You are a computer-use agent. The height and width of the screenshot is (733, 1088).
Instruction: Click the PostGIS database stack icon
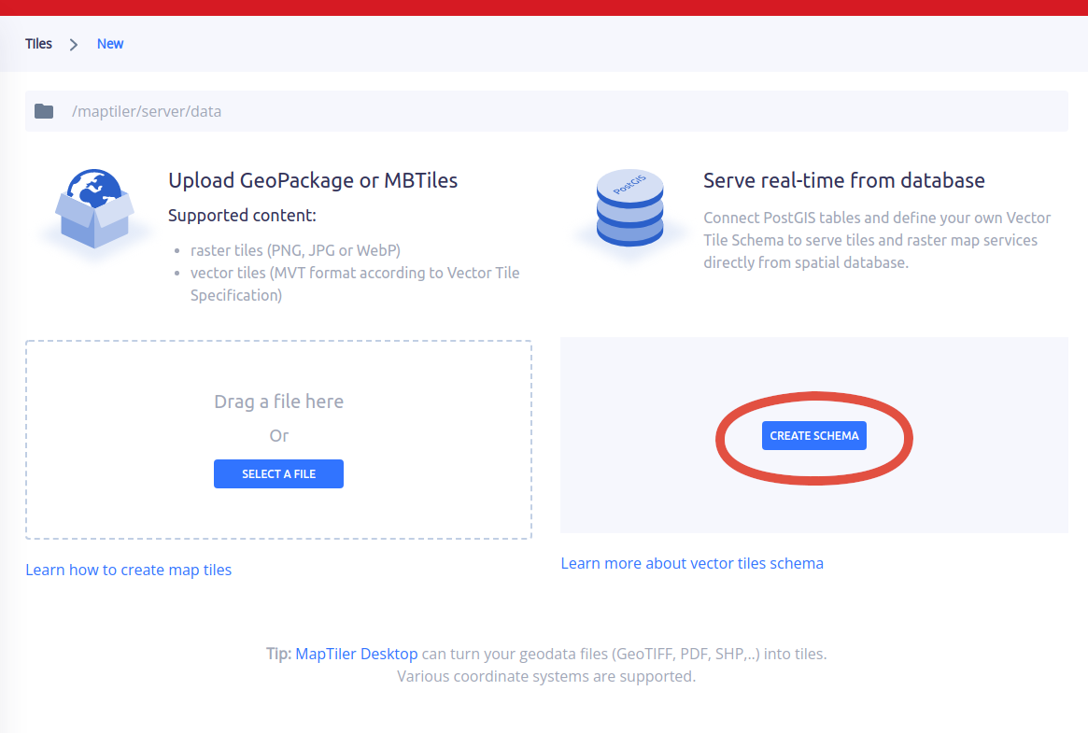click(629, 209)
